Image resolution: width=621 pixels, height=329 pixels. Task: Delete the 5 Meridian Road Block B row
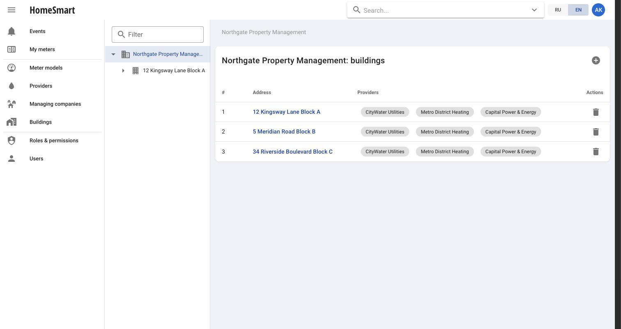click(x=596, y=132)
